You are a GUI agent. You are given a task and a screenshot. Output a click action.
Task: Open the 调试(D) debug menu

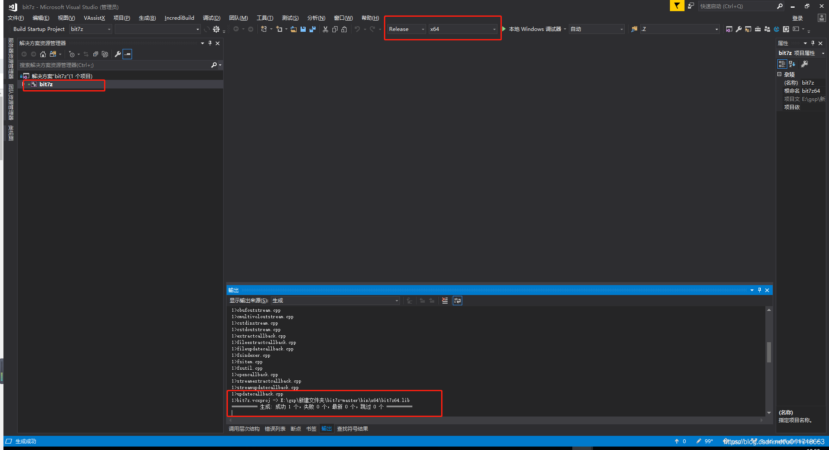(x=212, y=18)
